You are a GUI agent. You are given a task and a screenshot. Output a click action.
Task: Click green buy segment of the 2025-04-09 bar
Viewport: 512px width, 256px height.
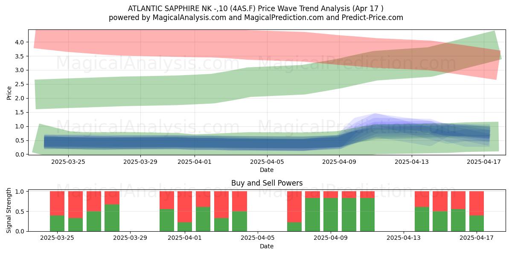(x=331, y=215)
